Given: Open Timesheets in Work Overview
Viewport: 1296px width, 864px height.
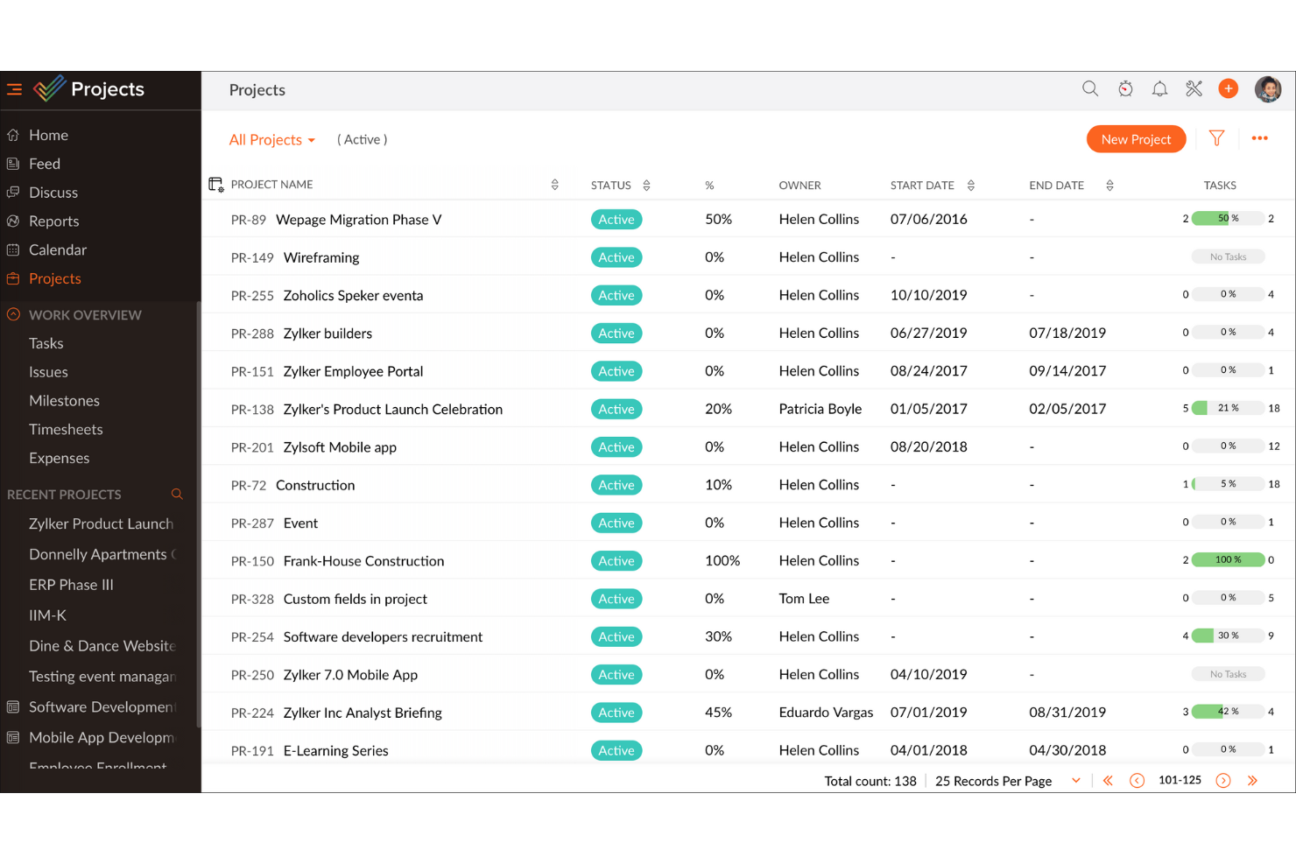Looking at the screenshot, I should (x=66, y=430).
